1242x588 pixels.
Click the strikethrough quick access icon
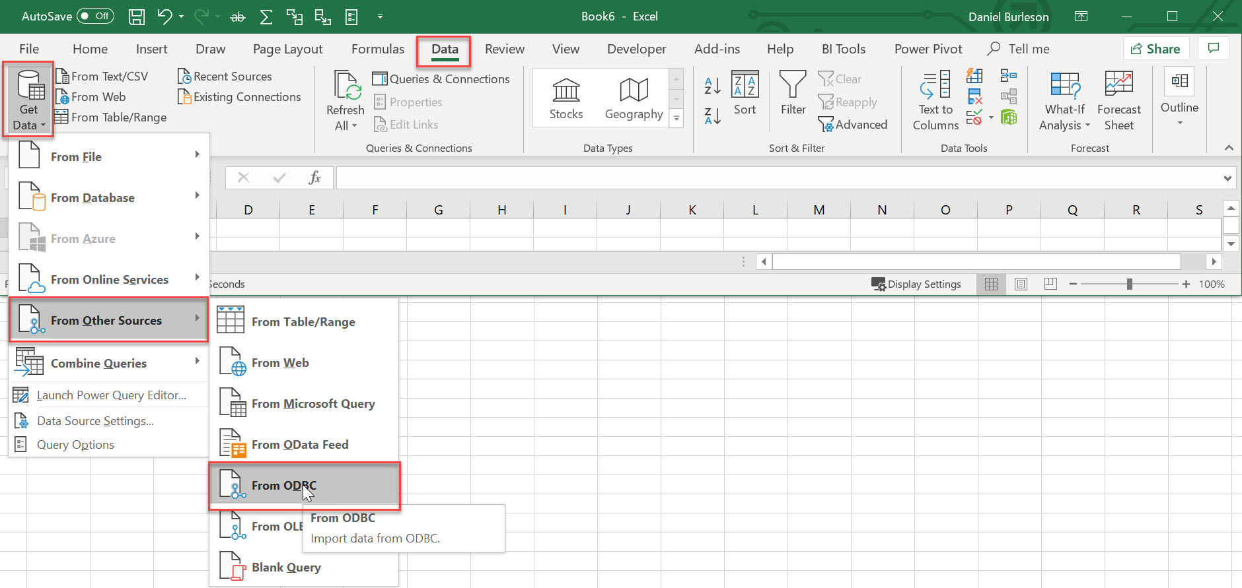238,17
